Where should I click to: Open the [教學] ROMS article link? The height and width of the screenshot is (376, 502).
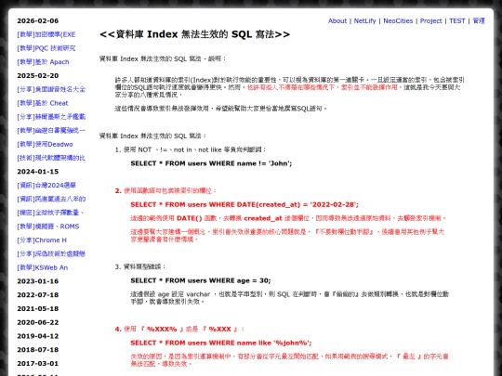48,227
